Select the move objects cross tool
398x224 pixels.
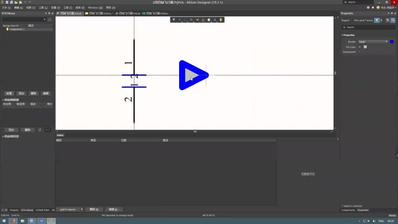180,20
